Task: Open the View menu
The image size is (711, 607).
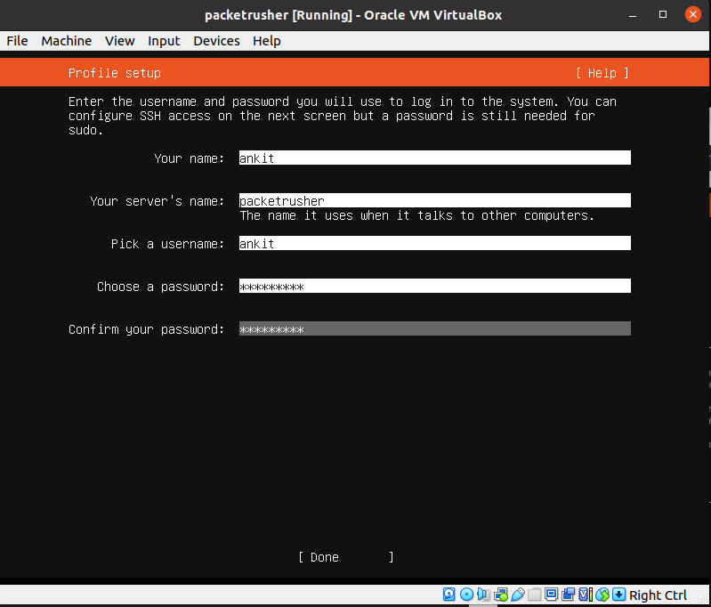Action: 120,41
